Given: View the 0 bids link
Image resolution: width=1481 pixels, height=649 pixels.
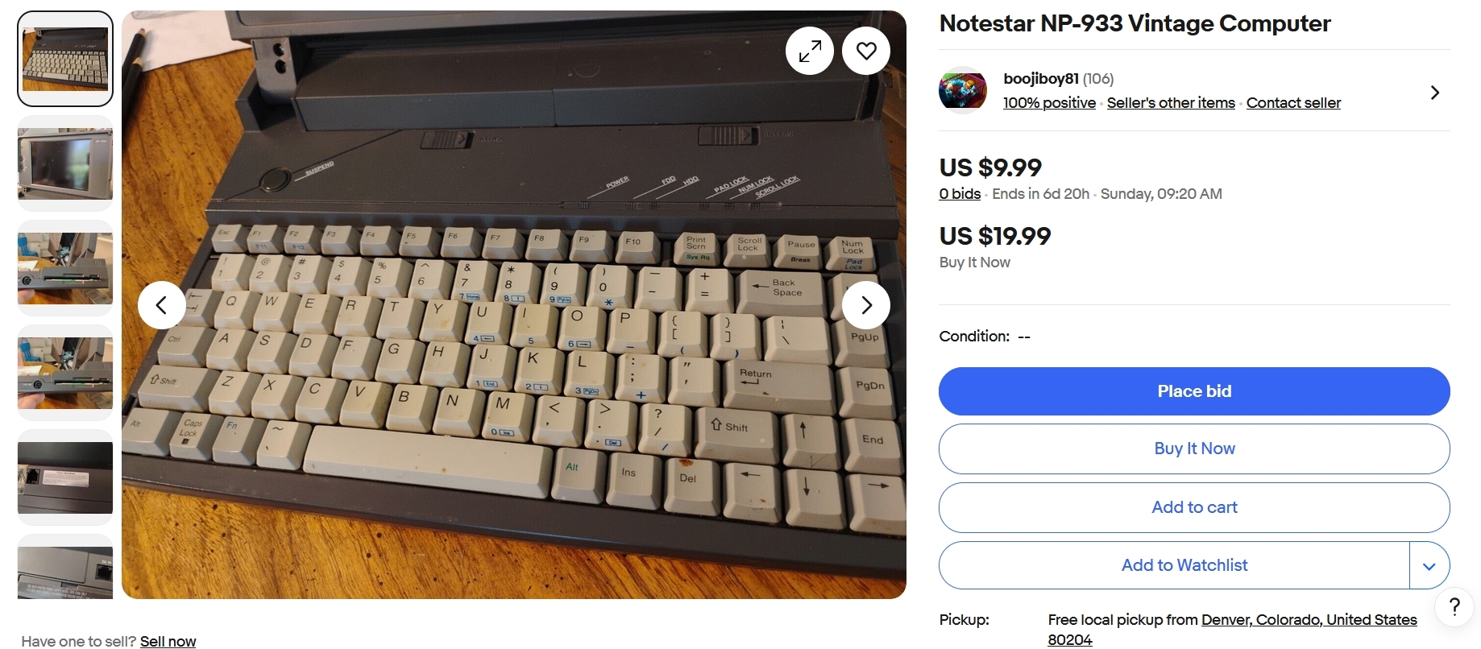Looking at the screenshot, I should point(960,194).
